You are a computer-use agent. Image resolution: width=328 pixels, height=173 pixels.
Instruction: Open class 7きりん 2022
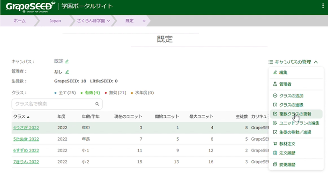pos(26,162)
